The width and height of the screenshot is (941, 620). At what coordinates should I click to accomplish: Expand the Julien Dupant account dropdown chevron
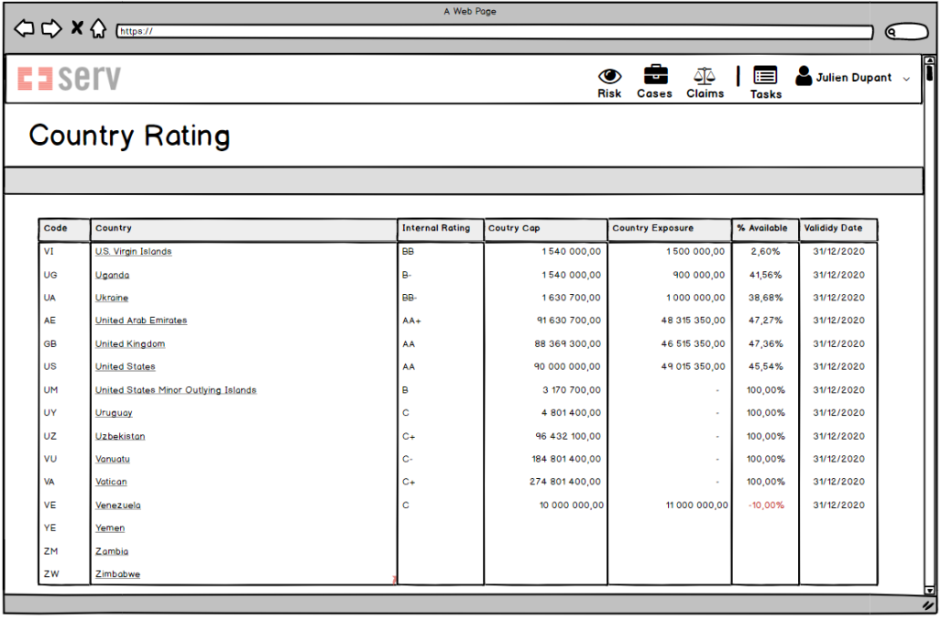pos(906,79)
